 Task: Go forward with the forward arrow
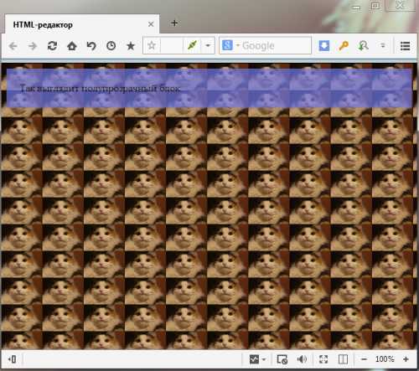(x=33, y=46)
